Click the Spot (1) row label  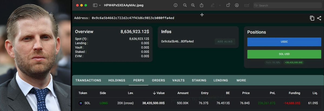81,39
